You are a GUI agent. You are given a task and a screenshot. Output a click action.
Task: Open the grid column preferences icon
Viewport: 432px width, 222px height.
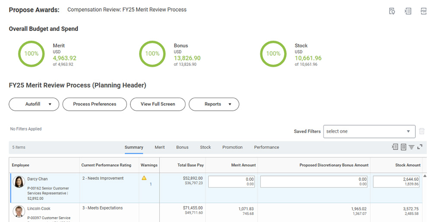(x=403, y=147)
